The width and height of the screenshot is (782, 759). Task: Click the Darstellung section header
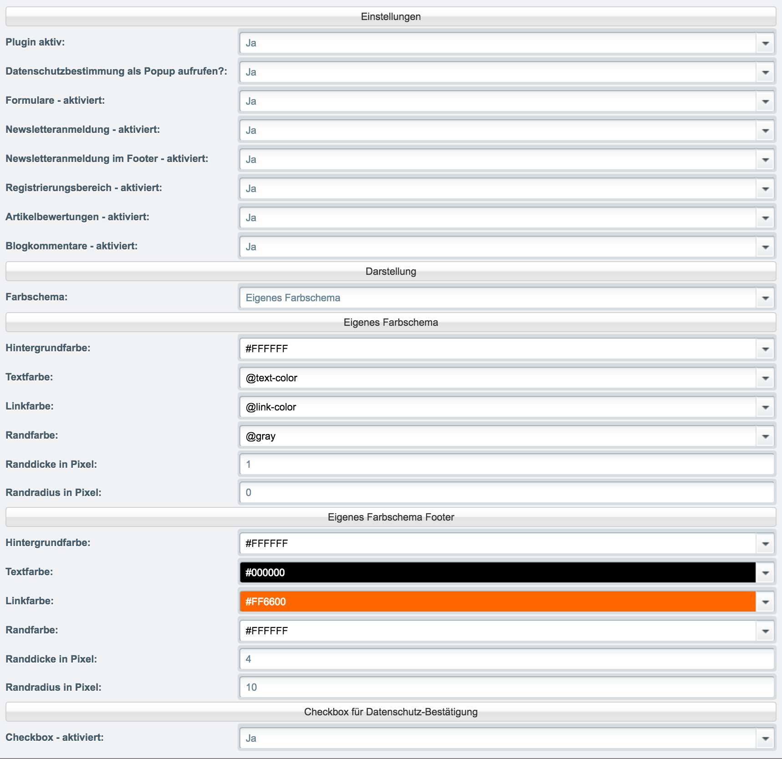click(x=391, y=271)
